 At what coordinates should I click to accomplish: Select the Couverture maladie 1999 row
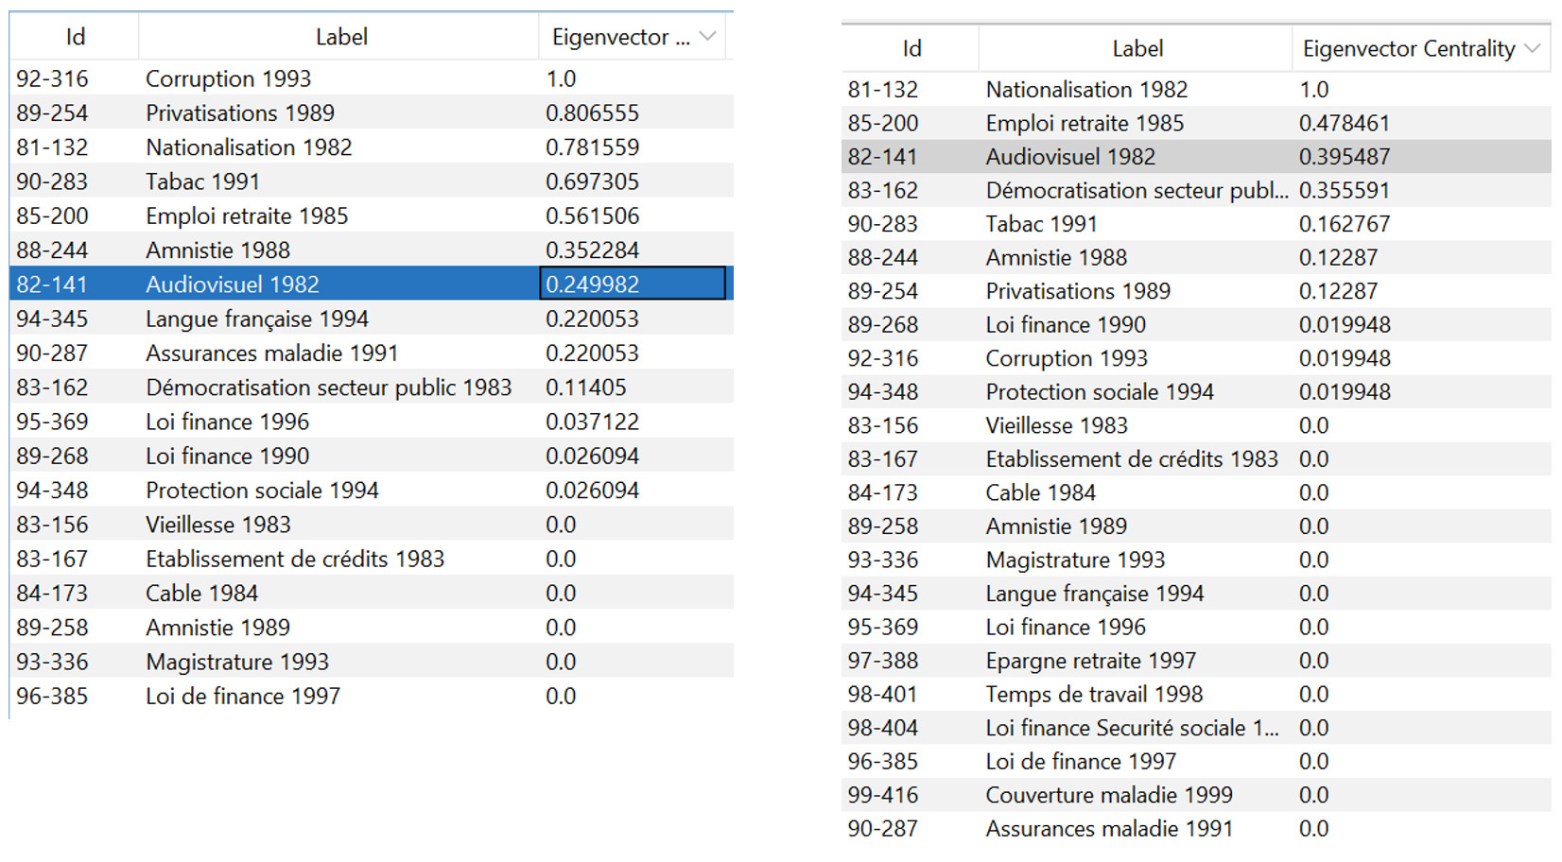coord(1108,795)
